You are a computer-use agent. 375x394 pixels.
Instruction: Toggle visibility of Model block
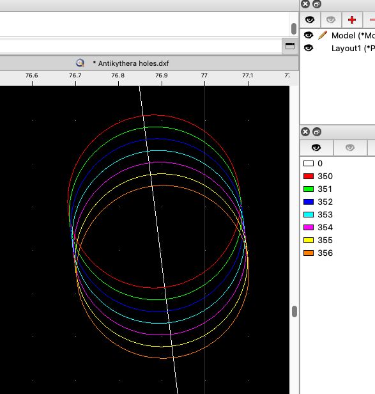coord(309,35)
